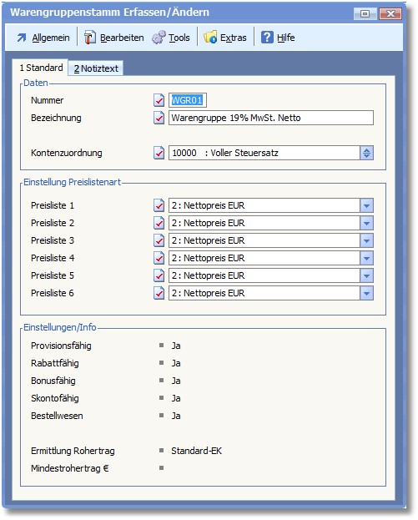Click the Extras folder icon

point(210,37)
